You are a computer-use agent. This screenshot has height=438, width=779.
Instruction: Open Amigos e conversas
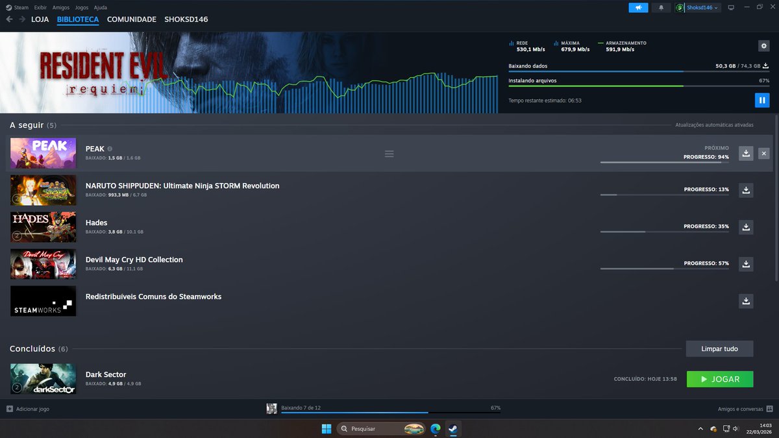coord(745,409)
